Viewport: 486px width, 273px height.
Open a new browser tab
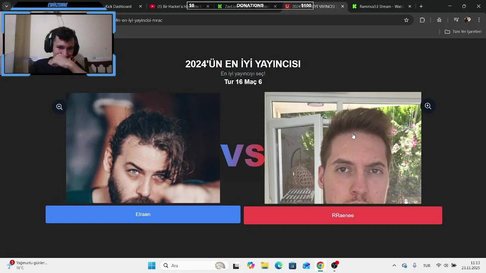pyautogui.click(x=421, y=6)
